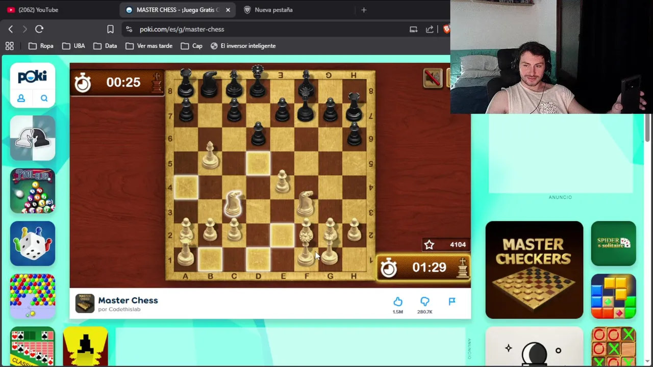Move knight to highlighted a4 square
Image resolution: width=653 pixels, height=367 pixels.
pos(185,188)
